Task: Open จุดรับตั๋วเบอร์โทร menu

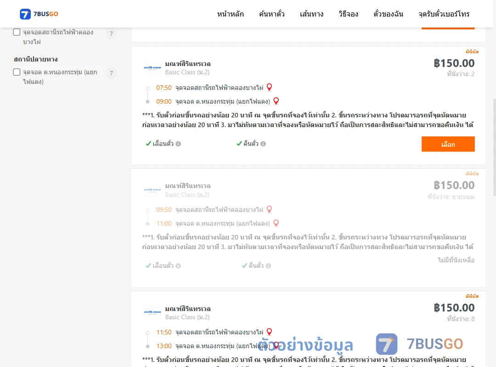Action: point(444,14)
